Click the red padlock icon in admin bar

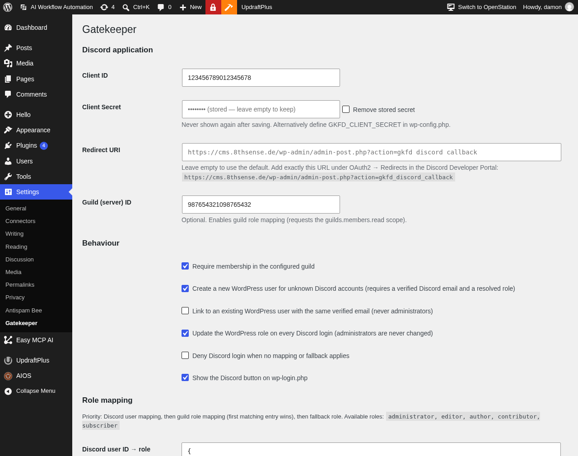(x=213, y=7)
